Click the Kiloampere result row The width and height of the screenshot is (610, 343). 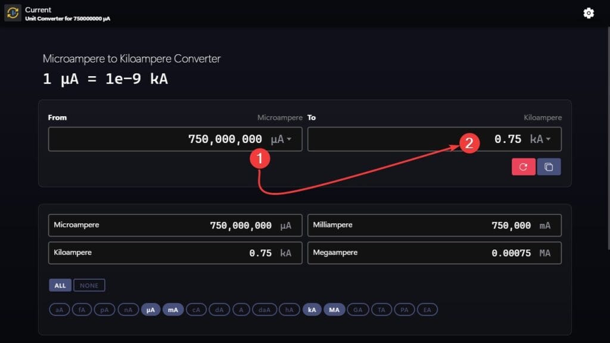(x=175, y=252)
